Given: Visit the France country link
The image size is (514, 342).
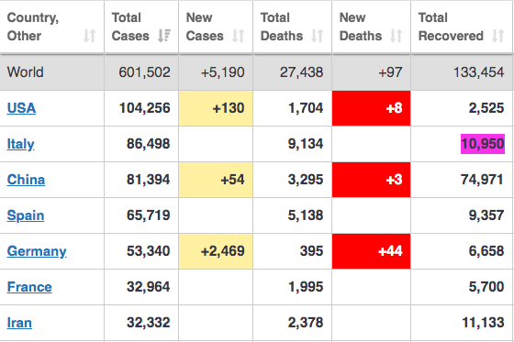Looking at the screenshot, I should coord(29,287).
